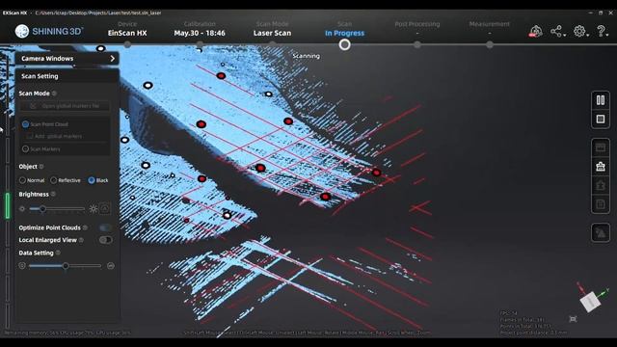Toggle Optimize Point Clouds switch

105,227
